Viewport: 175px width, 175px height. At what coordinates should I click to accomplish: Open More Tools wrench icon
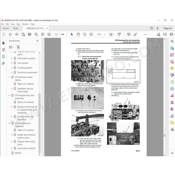pyautogui.click(x=172, y=129)
